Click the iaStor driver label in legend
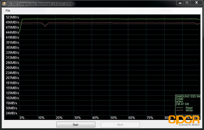204x130 pixels. (x=179, y=101)
